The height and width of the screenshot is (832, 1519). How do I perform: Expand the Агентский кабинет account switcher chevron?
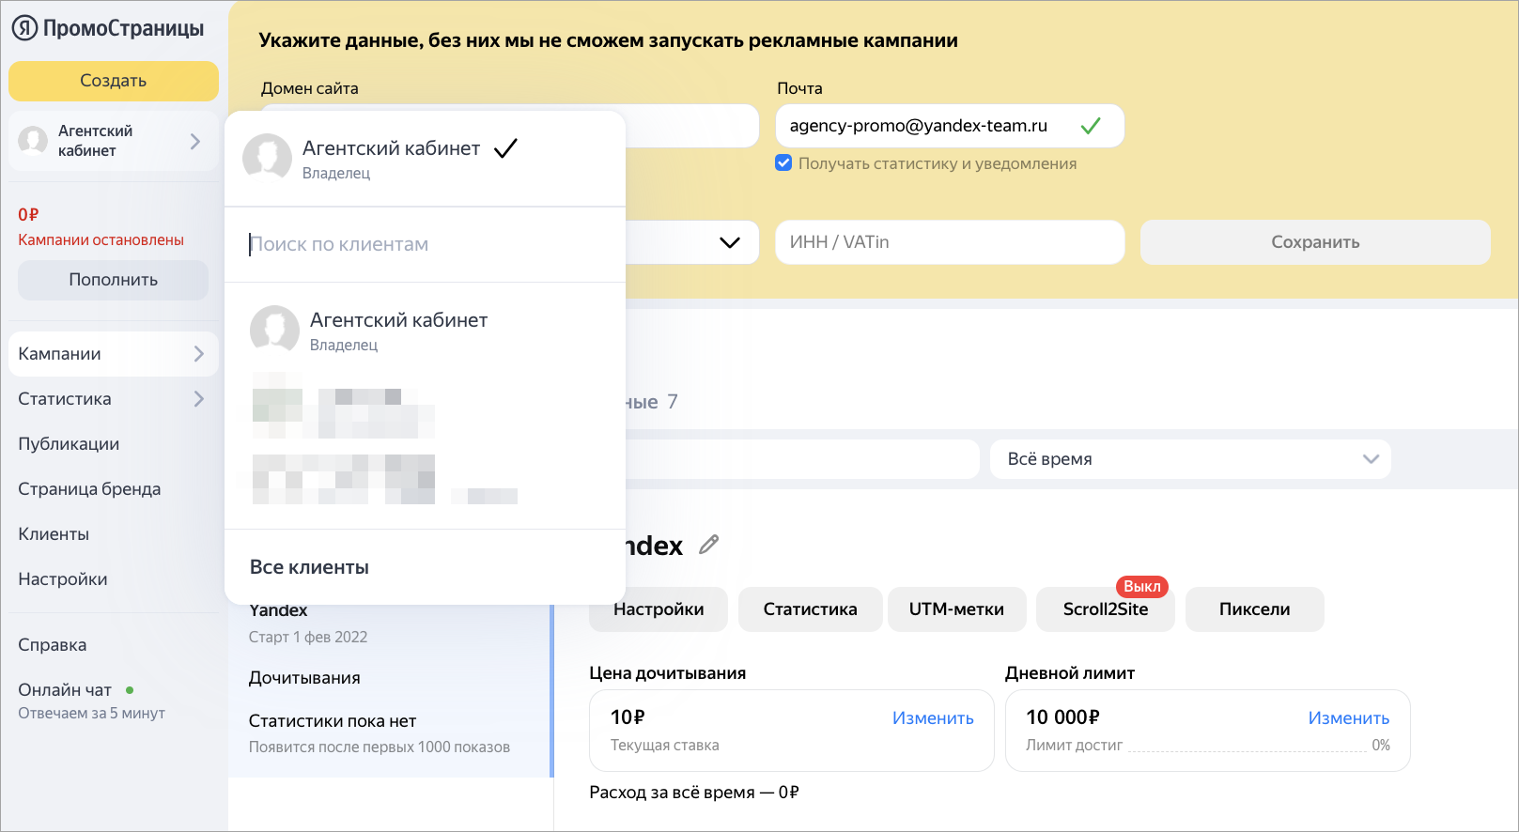(195, 141)
